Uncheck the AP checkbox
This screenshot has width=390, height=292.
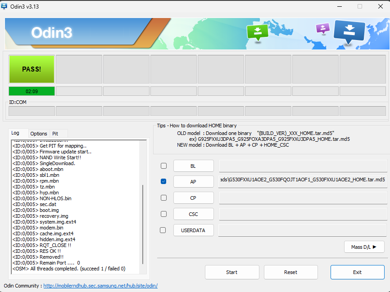pyautogui.click(x=163, y=181)
